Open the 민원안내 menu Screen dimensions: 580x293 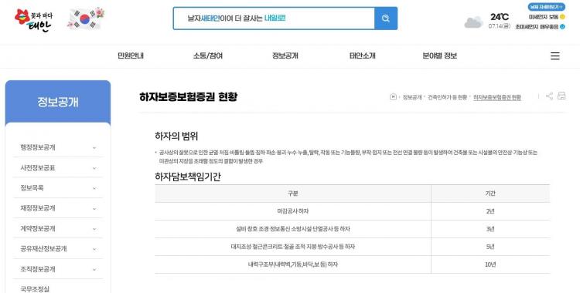131,56
